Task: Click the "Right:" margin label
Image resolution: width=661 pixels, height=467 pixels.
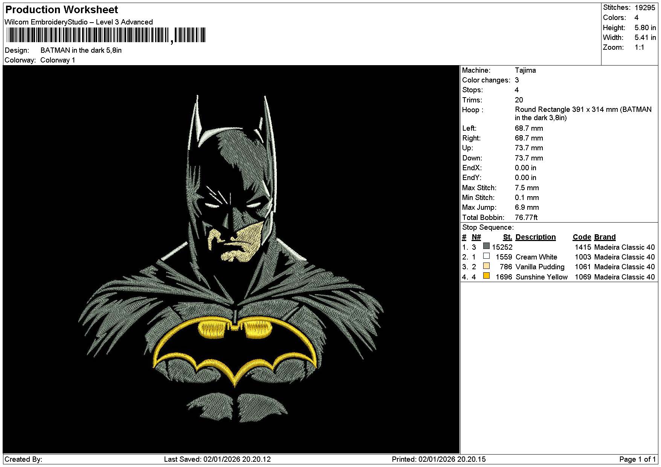Action: 472,138
